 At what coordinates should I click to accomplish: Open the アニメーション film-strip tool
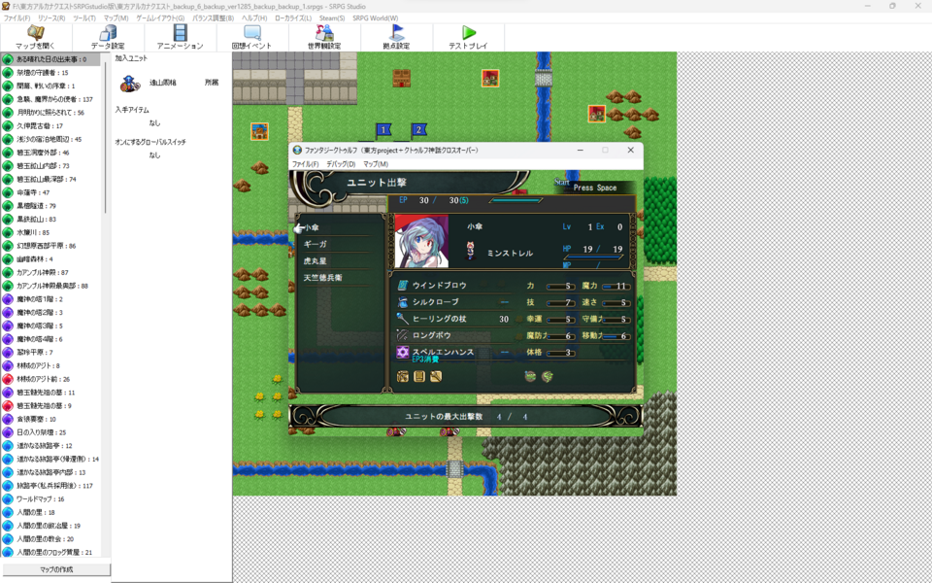(180, 37)
